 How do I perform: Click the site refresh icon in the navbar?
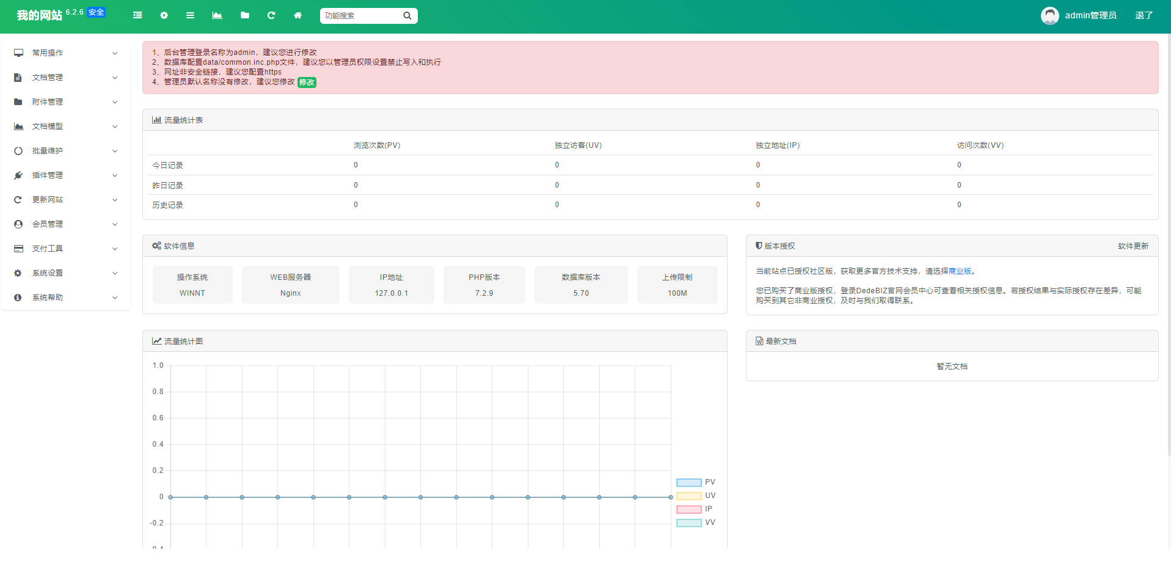[271, 15]
